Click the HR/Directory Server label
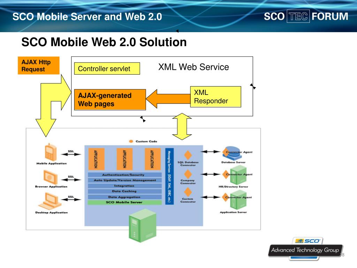Screen dimensions: 357x268 (233, 187)
